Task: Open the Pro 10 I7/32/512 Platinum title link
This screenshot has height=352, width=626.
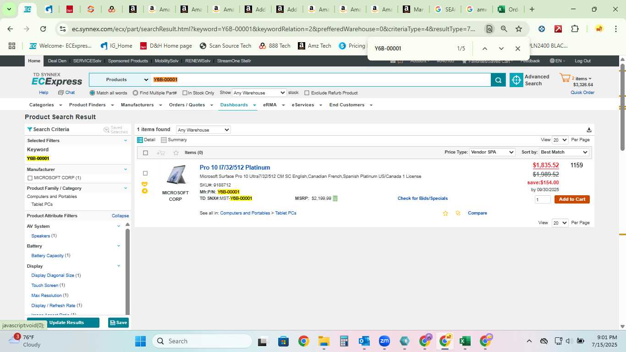Action: point(235,168)
